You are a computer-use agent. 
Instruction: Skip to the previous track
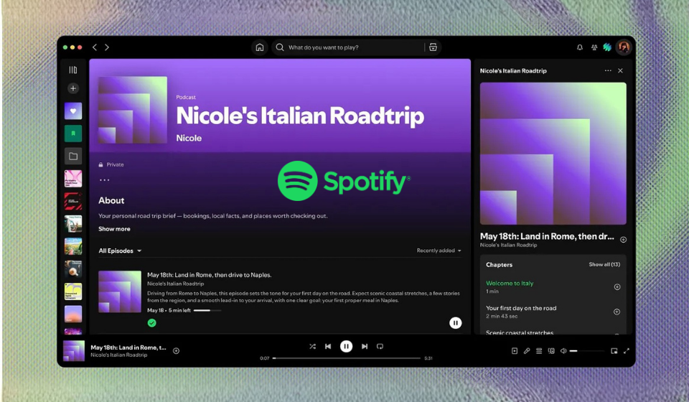pos(328,346)
